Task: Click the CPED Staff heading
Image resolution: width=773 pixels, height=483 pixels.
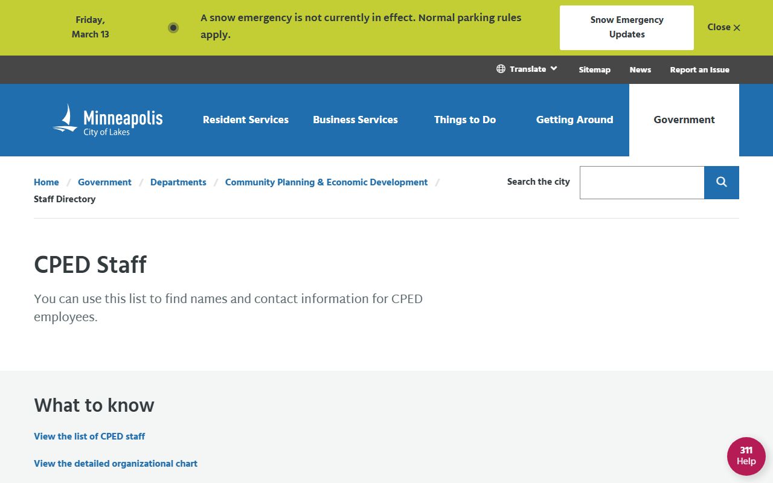Action: point(90,264)
